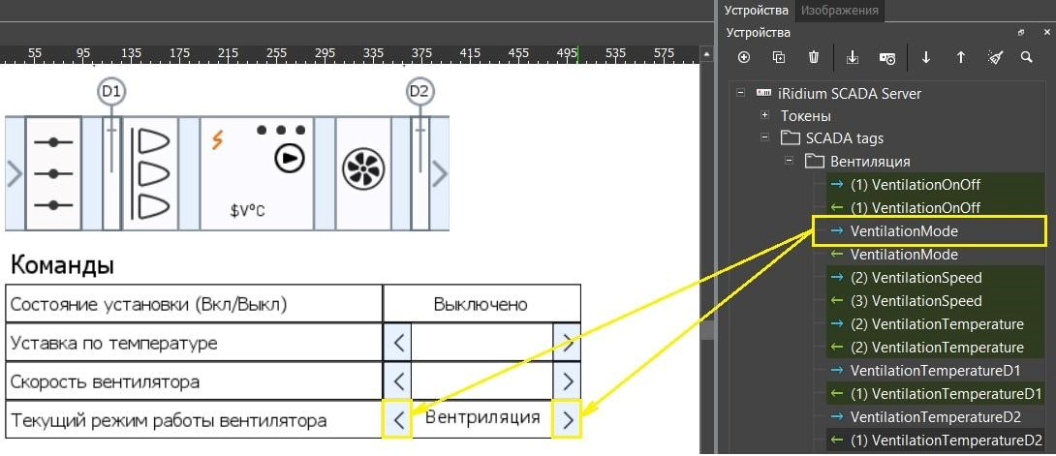
Task: Click the add device plus icon
Action: pyautogui.click(x=744, y=58)
